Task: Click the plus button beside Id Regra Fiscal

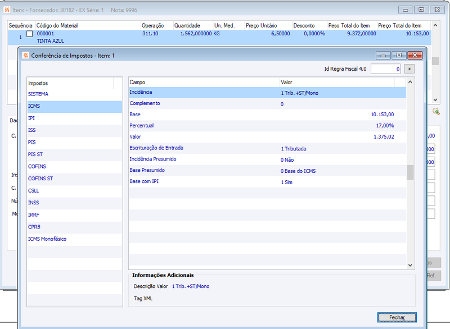Action: click(409, 69)
